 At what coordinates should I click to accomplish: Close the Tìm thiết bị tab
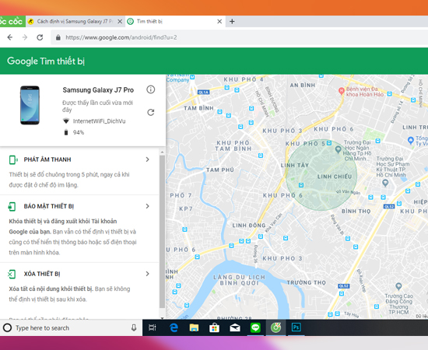click(219, 22)
